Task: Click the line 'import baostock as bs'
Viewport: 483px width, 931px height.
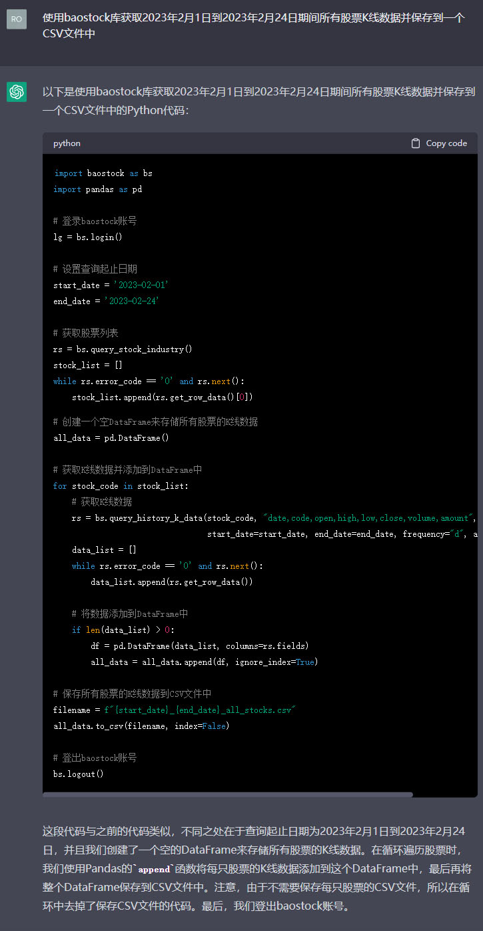Action: pos(103,173)
